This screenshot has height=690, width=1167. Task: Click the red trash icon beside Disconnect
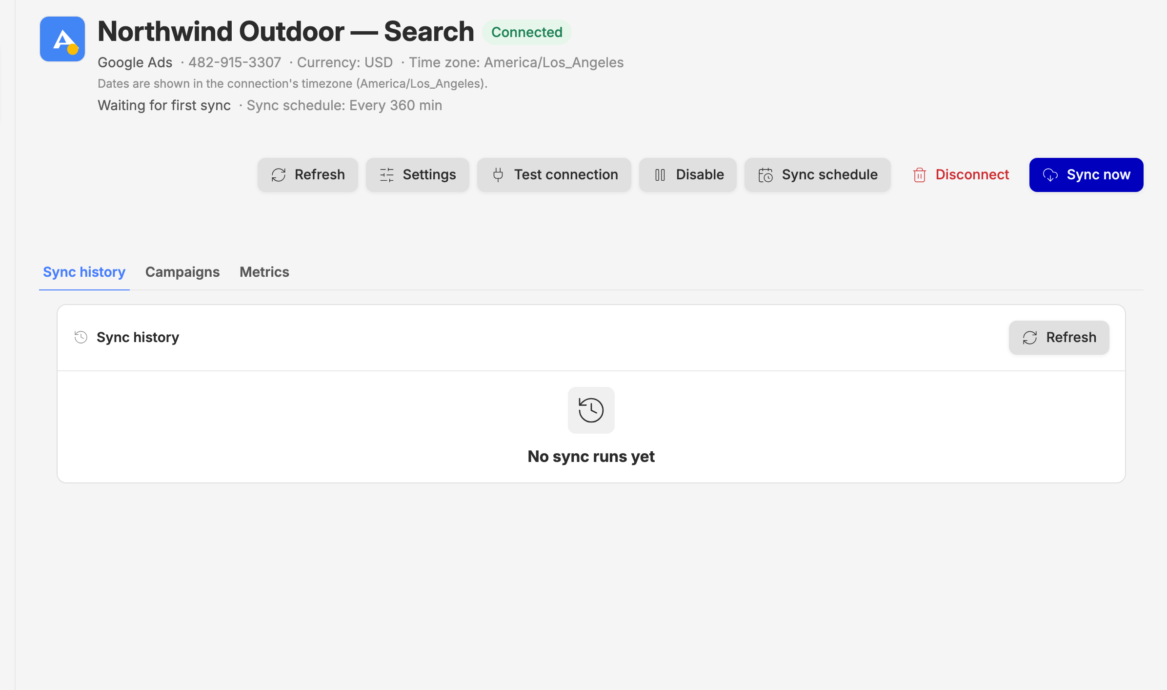pos(920,175)
